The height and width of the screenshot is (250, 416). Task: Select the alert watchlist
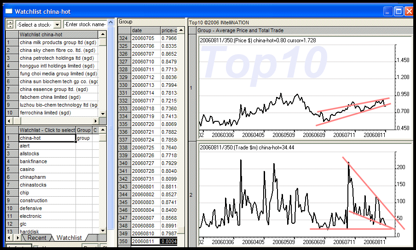[x=47, y=146]
